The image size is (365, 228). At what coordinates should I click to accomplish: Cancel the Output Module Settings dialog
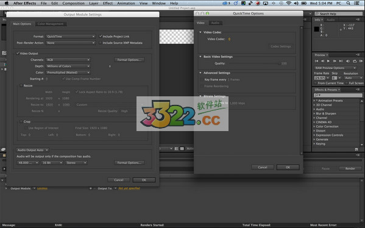tap(119, 180)
